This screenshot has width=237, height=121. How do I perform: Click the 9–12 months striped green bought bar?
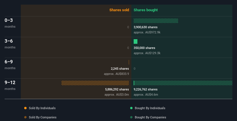click(x=183, y=83)
